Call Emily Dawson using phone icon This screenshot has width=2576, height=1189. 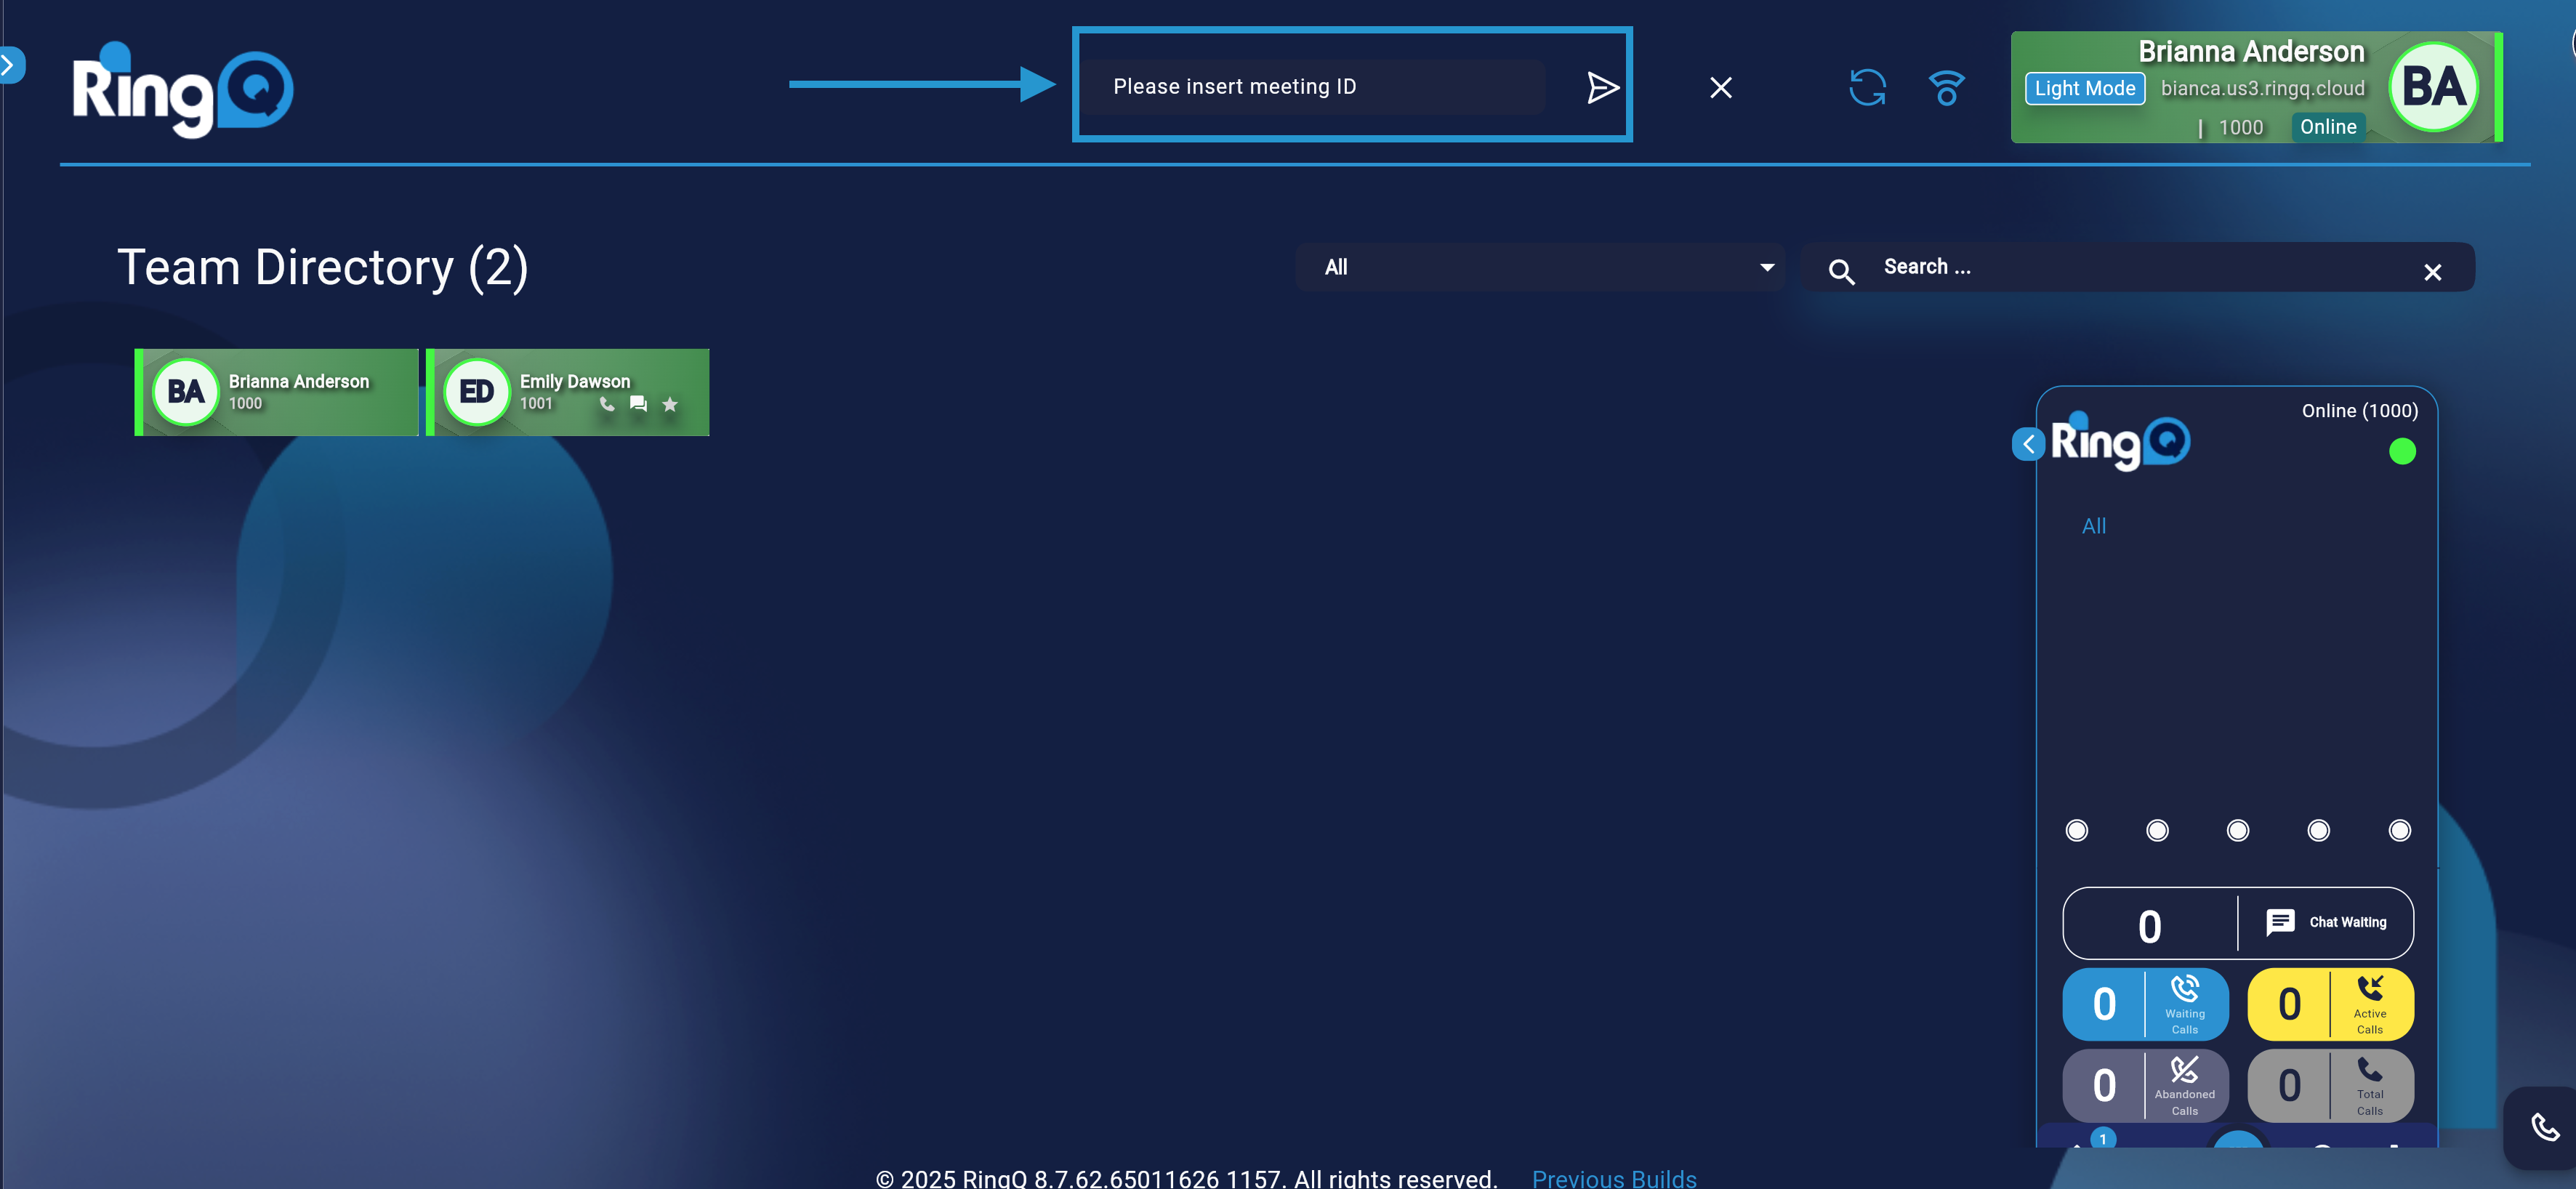607,404
